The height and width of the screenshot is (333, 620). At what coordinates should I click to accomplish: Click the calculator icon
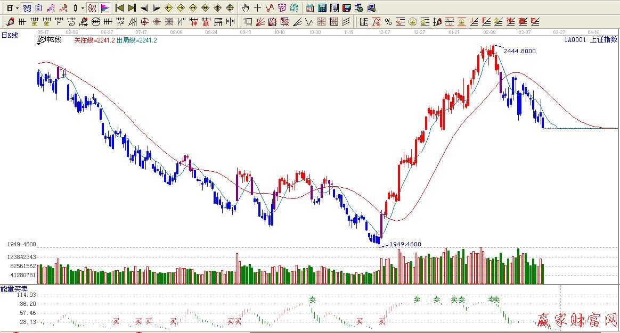click(x=322, y=8)
